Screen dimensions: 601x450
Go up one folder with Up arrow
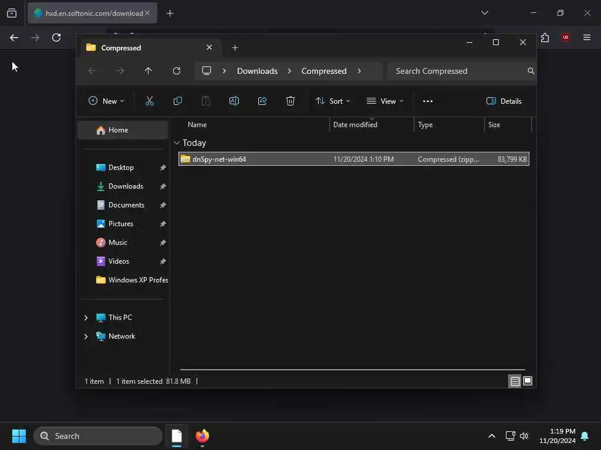point(148,71)
